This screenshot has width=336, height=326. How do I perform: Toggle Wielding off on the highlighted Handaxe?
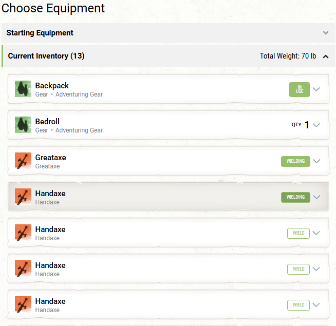point(295,197)
